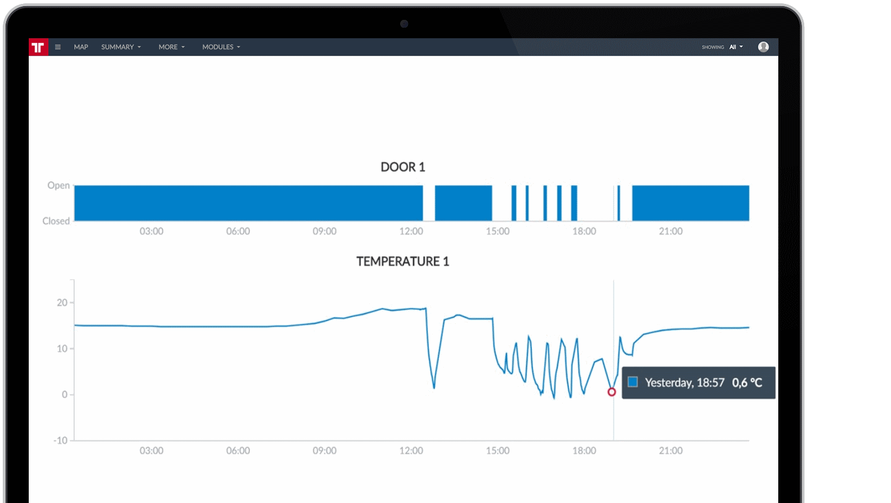Click the 18:00 label under the temperature chart
The height and width of the screenshot is (503, 891).
point(584,450)
